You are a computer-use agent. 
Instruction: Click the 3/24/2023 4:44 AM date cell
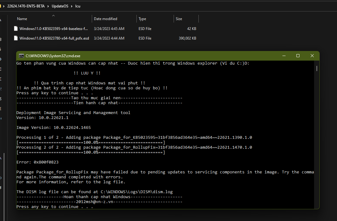[x=109, y=38]
